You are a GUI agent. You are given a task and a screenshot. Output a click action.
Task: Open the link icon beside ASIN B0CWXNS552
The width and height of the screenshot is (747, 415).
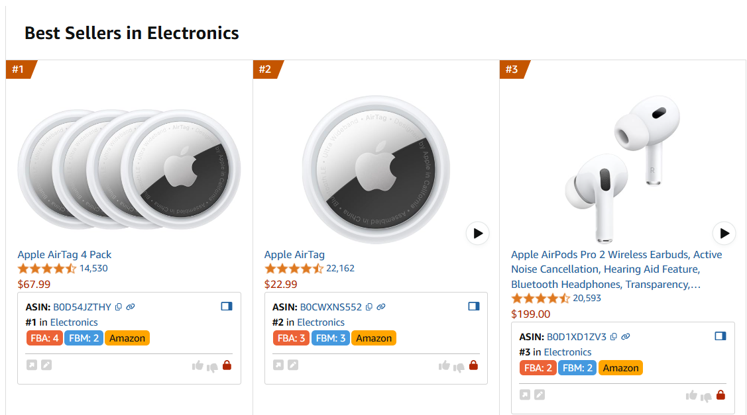[380, 306]
